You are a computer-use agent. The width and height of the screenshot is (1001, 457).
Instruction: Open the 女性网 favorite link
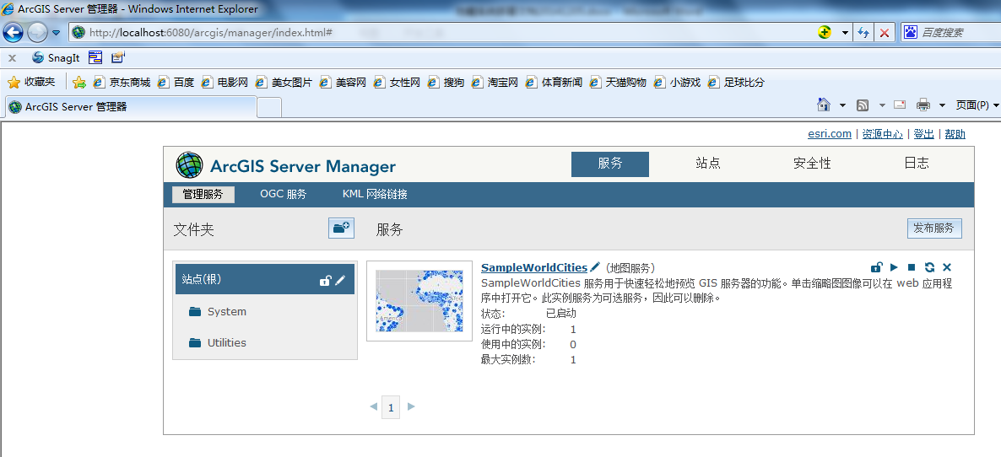point(397,83)
